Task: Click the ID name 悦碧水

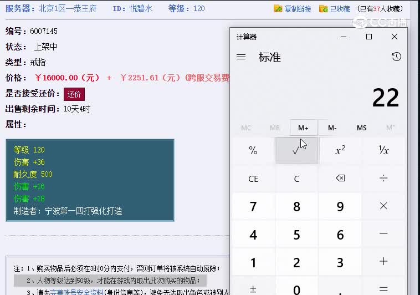Action: [141, 8]
